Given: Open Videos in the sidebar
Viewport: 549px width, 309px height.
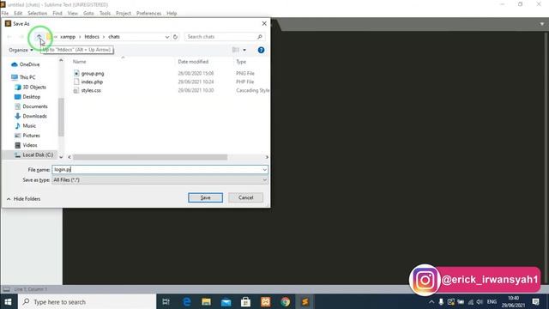Looking at the screenshot, I should (x=26, y=145).
